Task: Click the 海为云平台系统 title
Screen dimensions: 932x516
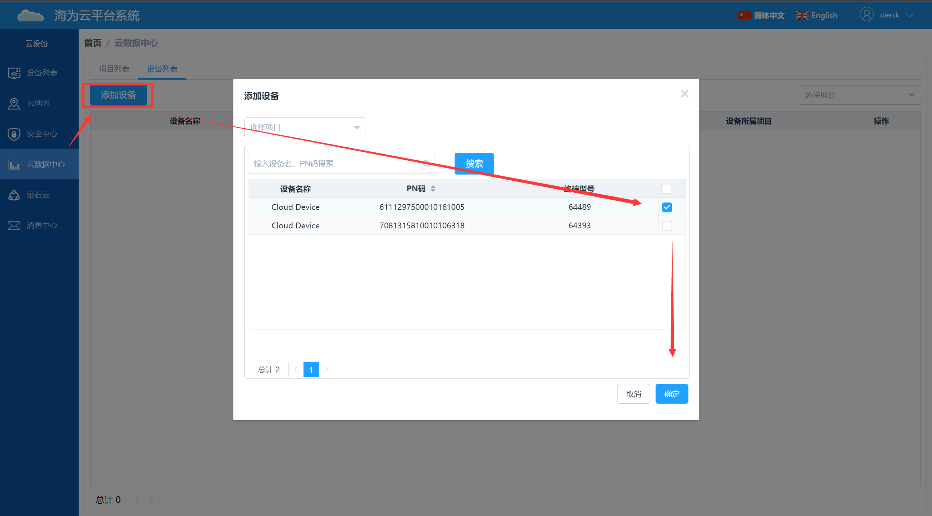Action: 97,16
